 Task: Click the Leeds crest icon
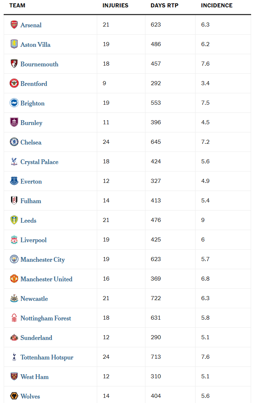[x=14, y=220]
